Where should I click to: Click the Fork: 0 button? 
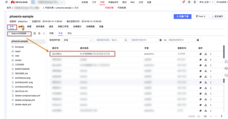(201, 16)
